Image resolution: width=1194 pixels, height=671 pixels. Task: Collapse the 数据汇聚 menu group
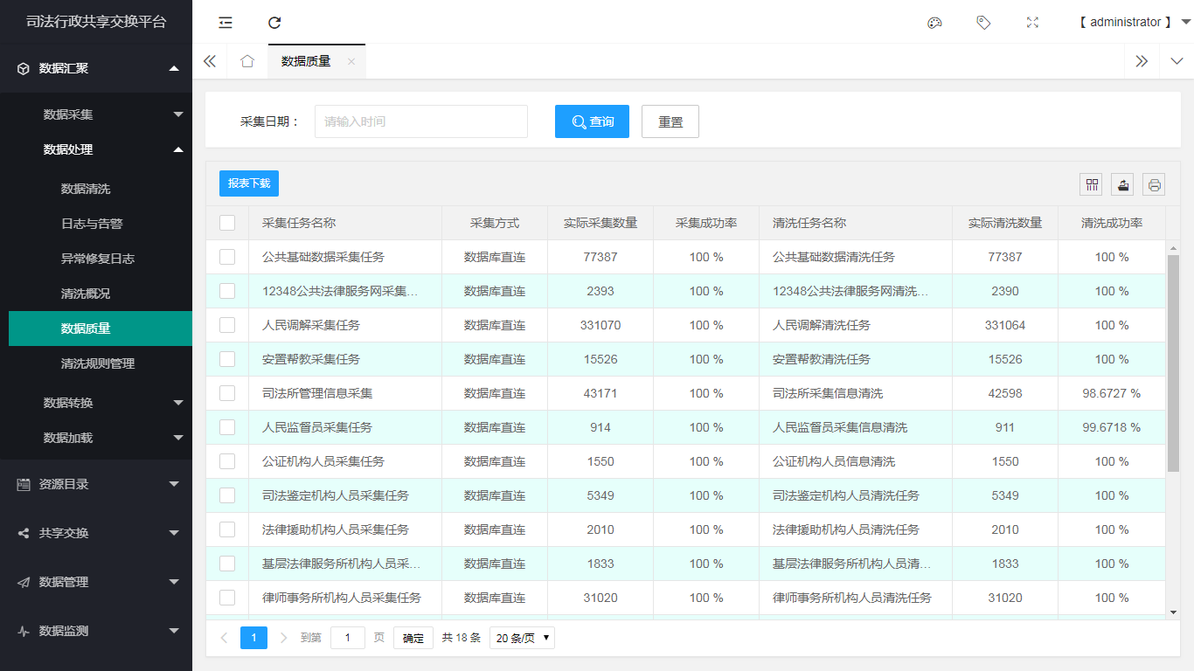click(x=174, y=68)
